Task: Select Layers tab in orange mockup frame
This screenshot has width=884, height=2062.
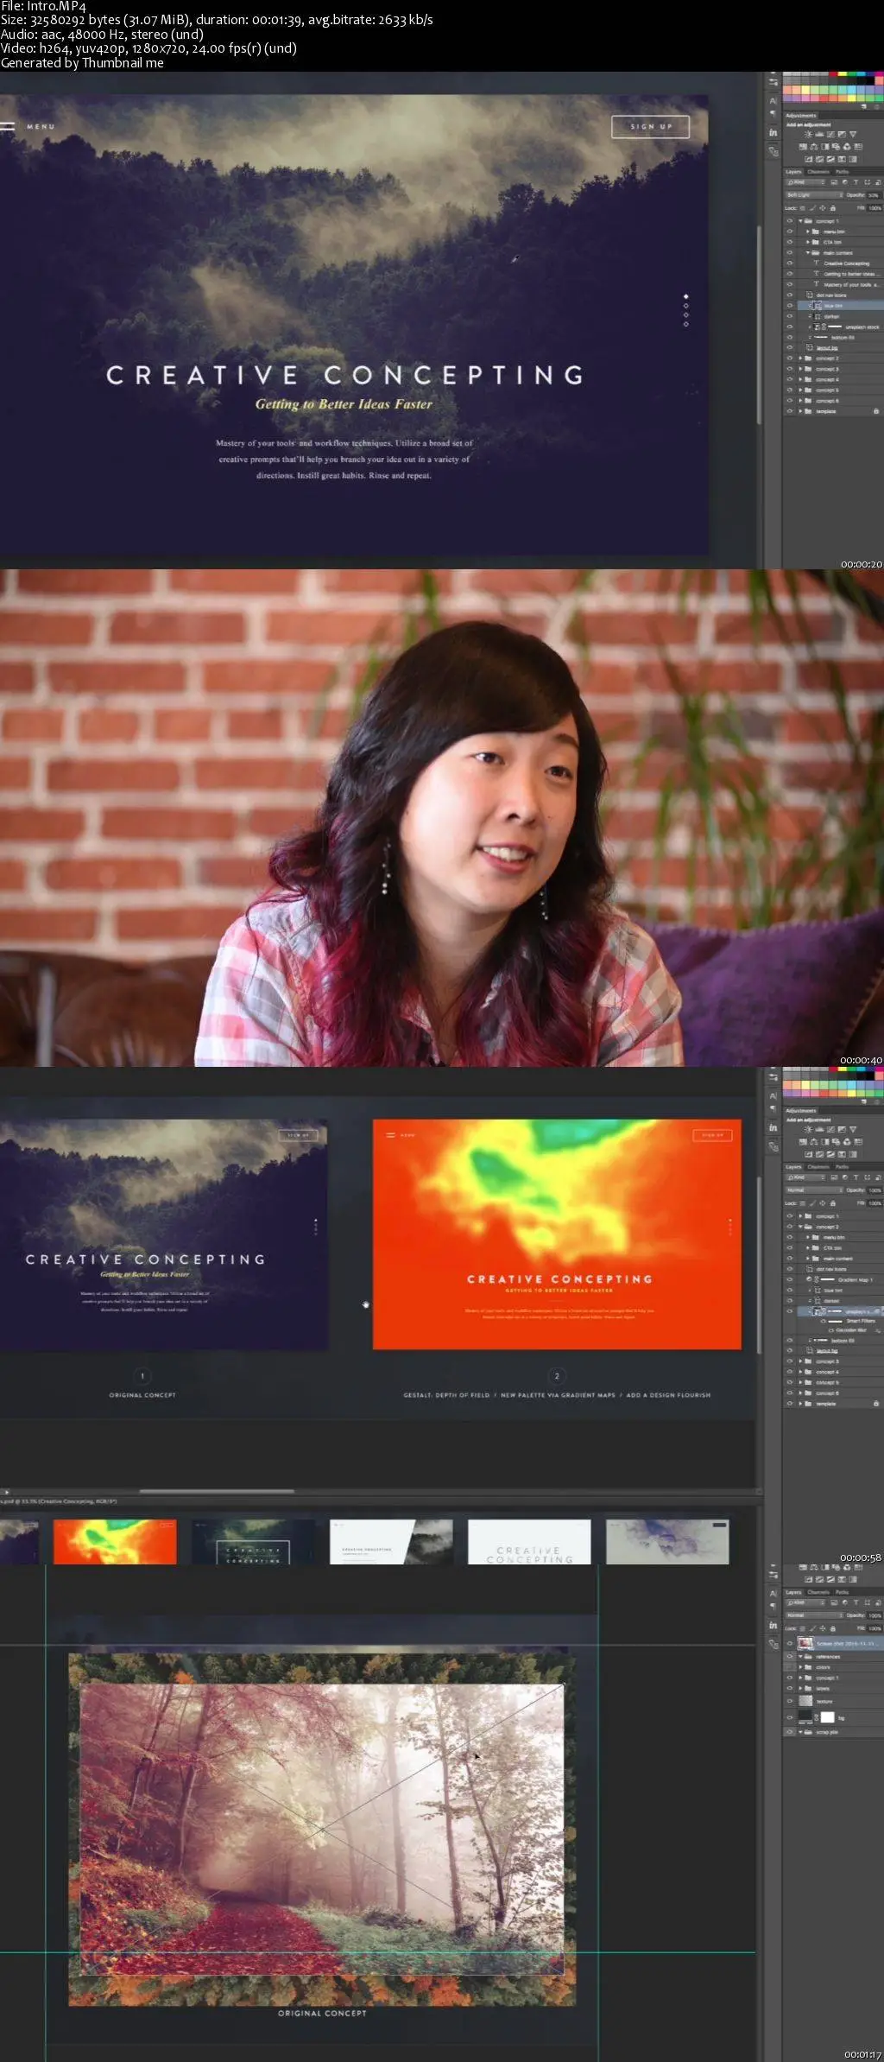Action: click(793, 1167)
